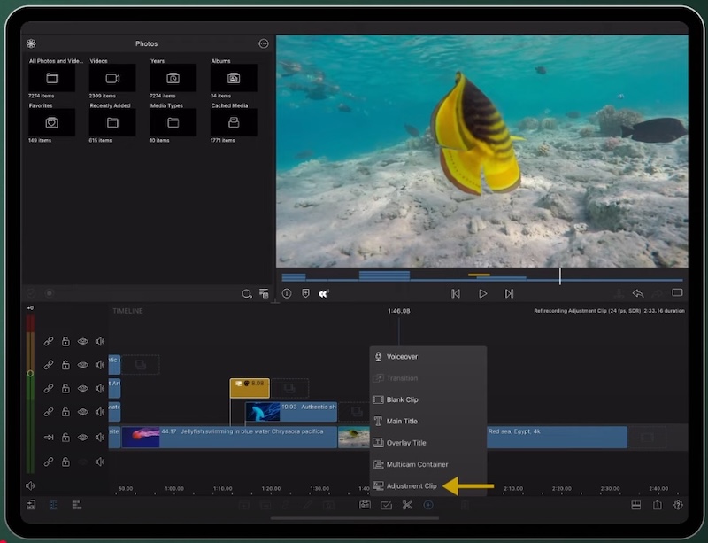The height and width of the screenshot is (543, 708).
Task: Tap the blue add clip plus button
Action: [x=428, y=505]
